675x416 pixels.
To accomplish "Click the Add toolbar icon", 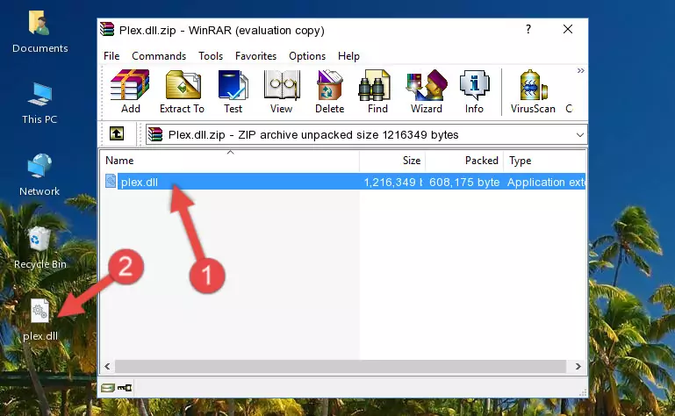I will click(130, 91).
